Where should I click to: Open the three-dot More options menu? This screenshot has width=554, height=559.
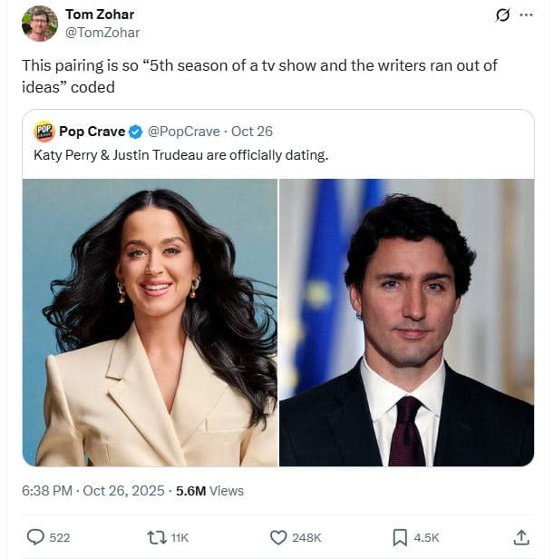pos(526,15)
